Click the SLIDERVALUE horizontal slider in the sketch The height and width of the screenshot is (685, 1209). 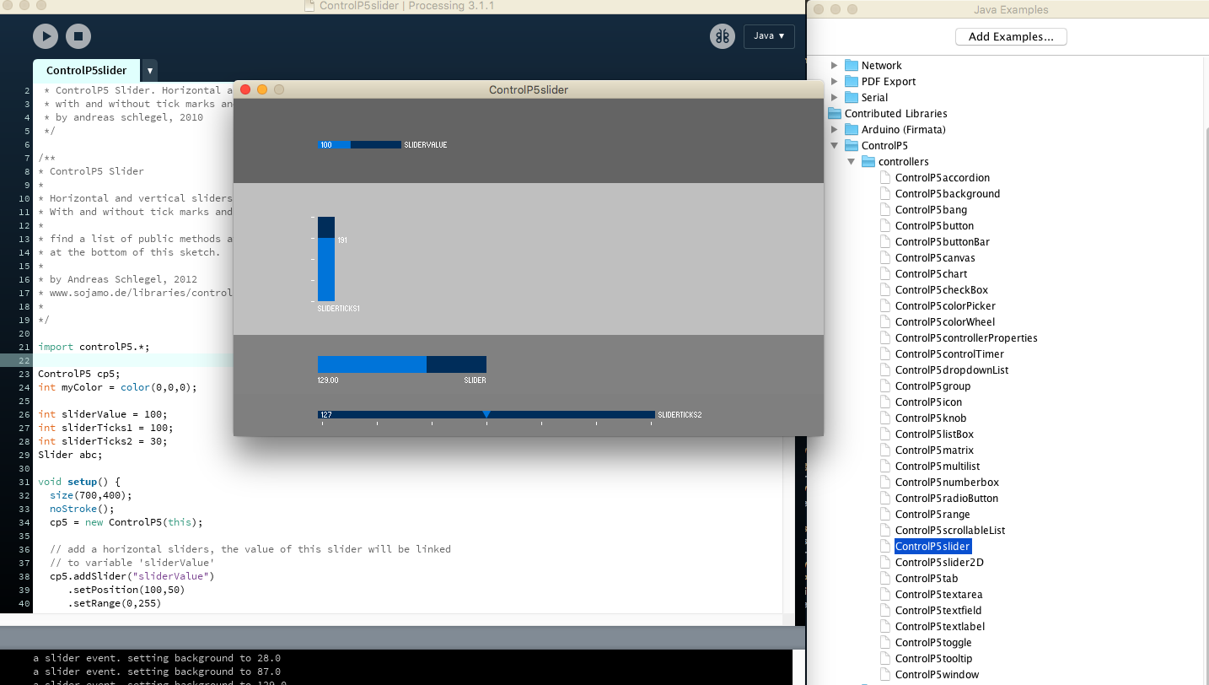(x=360, y=145)
